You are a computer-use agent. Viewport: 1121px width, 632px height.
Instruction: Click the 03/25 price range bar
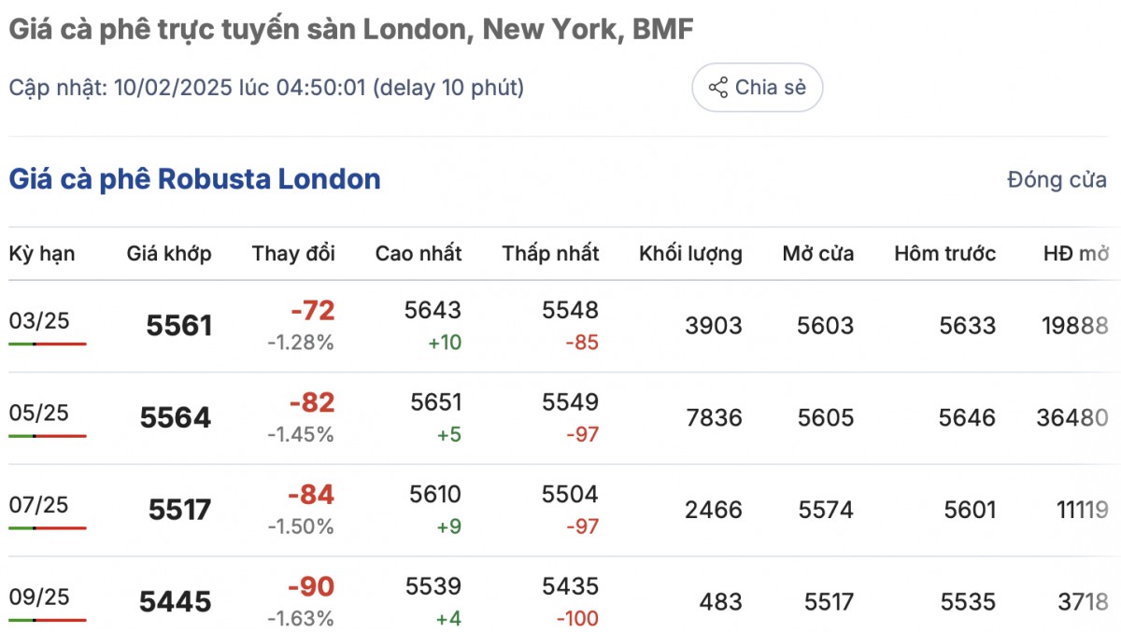(x=48, y=344)
